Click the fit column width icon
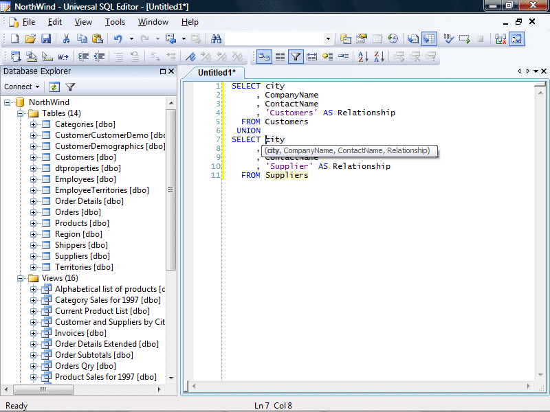The height and width of the screenshot is (412, 550). pos(311,56)
